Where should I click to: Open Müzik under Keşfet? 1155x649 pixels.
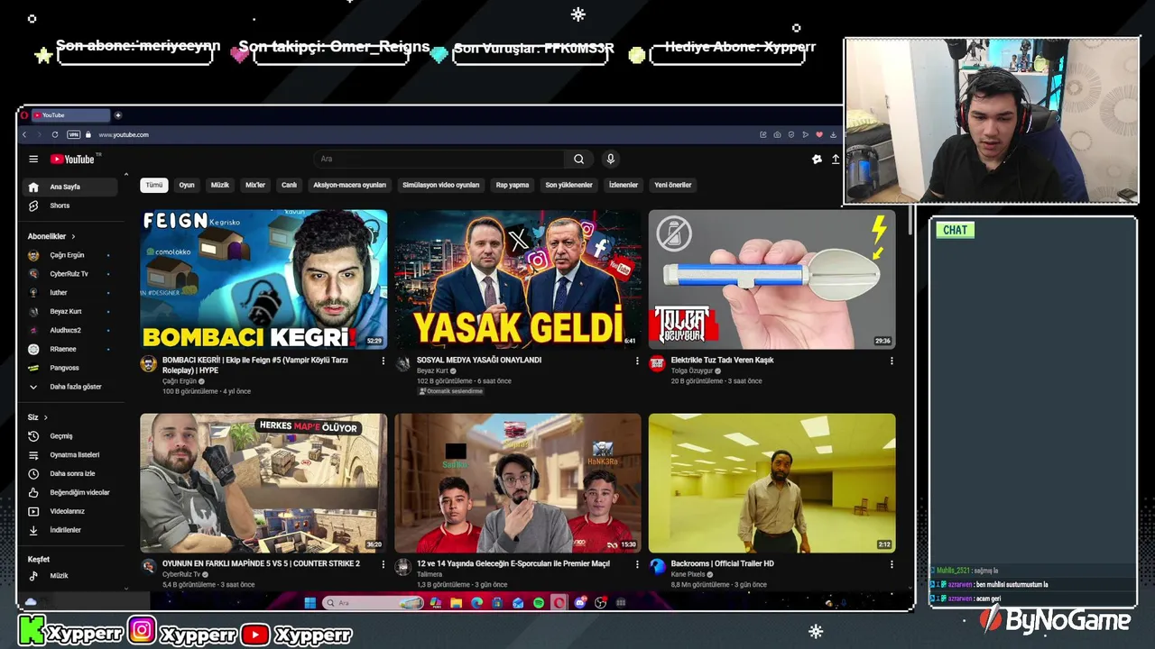click(x=69, y=576)
